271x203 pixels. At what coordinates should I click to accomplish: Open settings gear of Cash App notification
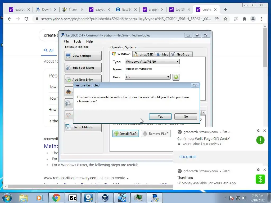pyautogui.click(x=258, y=170)
